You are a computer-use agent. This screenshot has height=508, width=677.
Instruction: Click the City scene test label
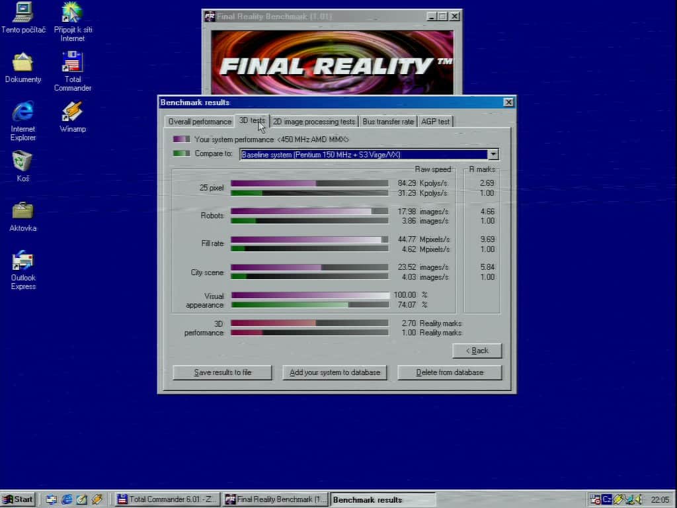pos(207,273)
